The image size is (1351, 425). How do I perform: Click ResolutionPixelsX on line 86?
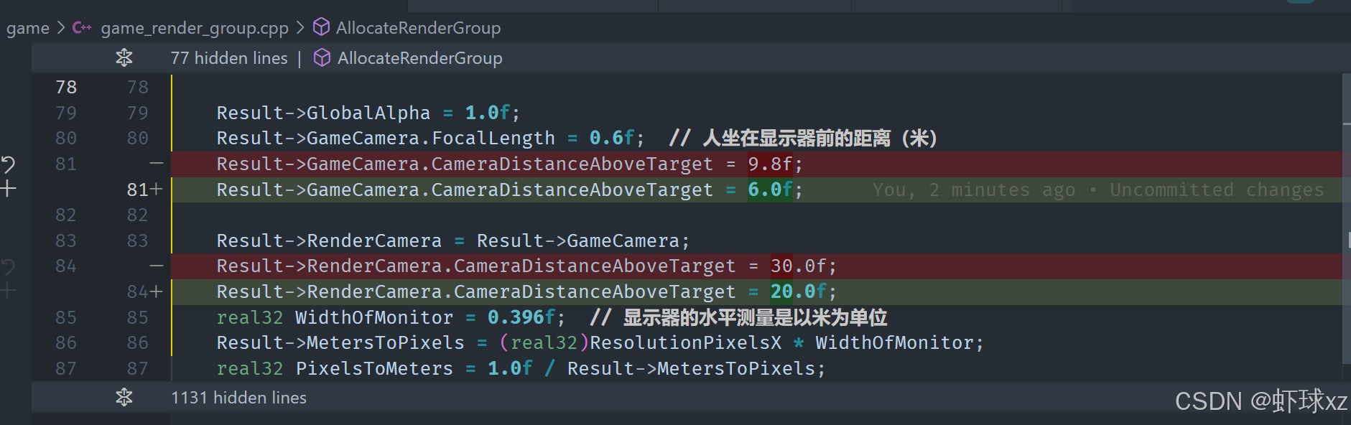pyautogui.click(x=685, y=342)
